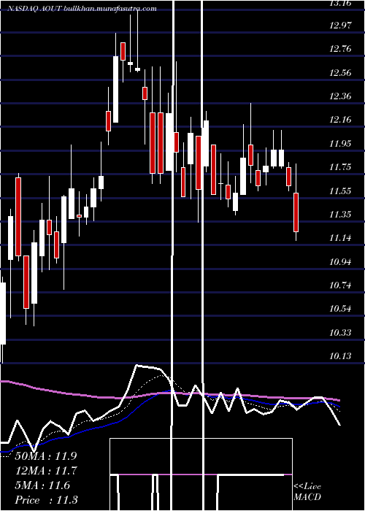Click the 11.14 price axis label
This screenshot has height=511, width=365.
click(x=340, y=238)
